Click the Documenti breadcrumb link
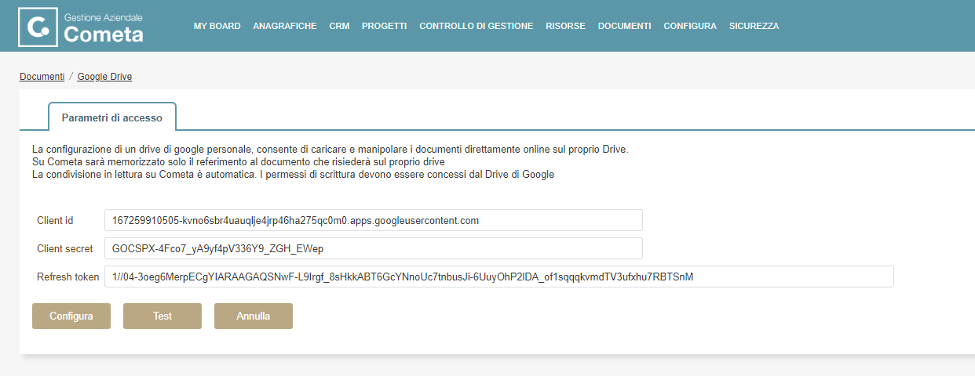Image resolution: width=975 pixels, height=376 pixels. pyautogui.click(x=42, y=77)
